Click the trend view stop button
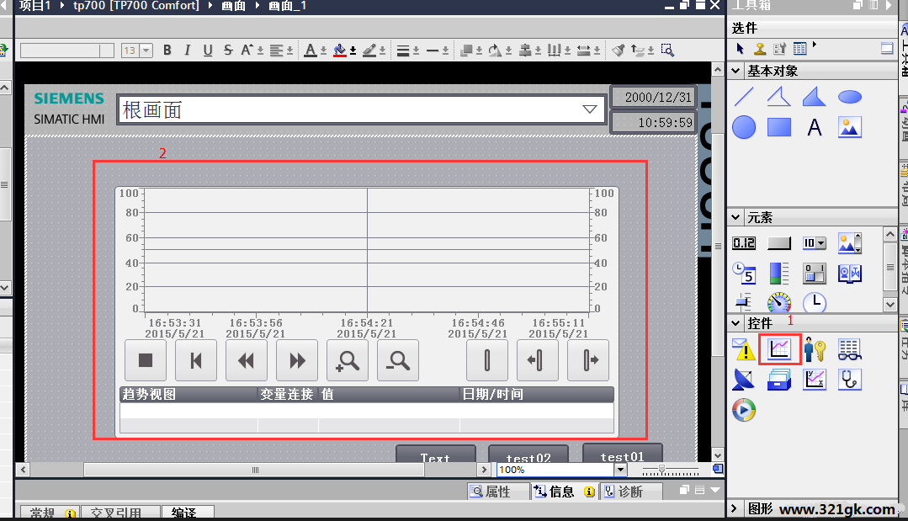Viewport: 908px width, 521px height. [146, 360]
